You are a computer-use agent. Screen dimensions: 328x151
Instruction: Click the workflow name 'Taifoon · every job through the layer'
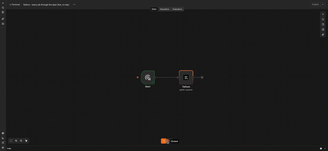(46, 4)
